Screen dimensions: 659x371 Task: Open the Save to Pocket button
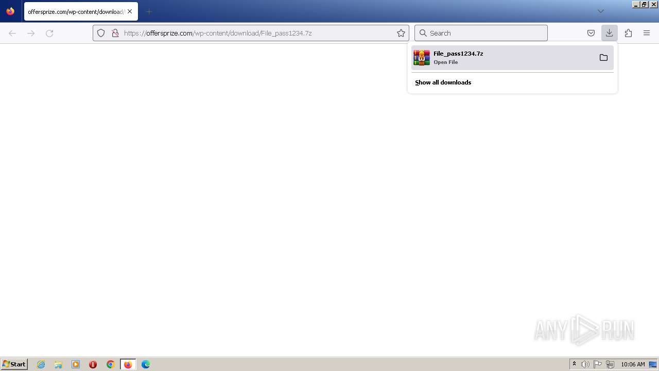click(x=591, y=33)
